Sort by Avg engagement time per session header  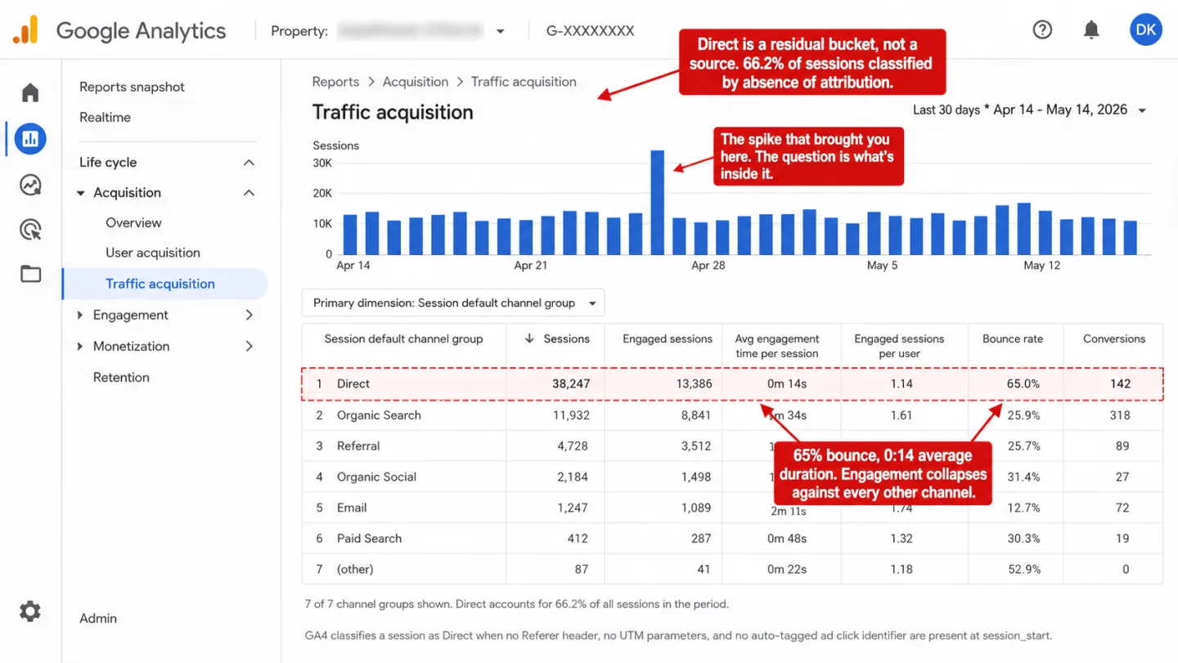coord(777,346)
